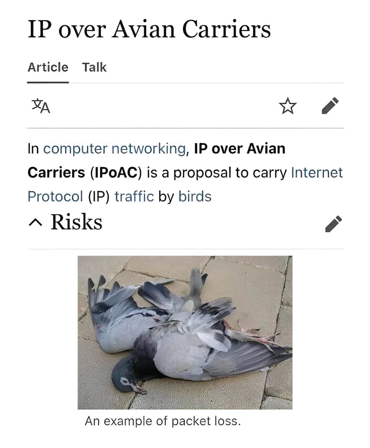Collapse the Risks section chevron

tap(35, 223)
